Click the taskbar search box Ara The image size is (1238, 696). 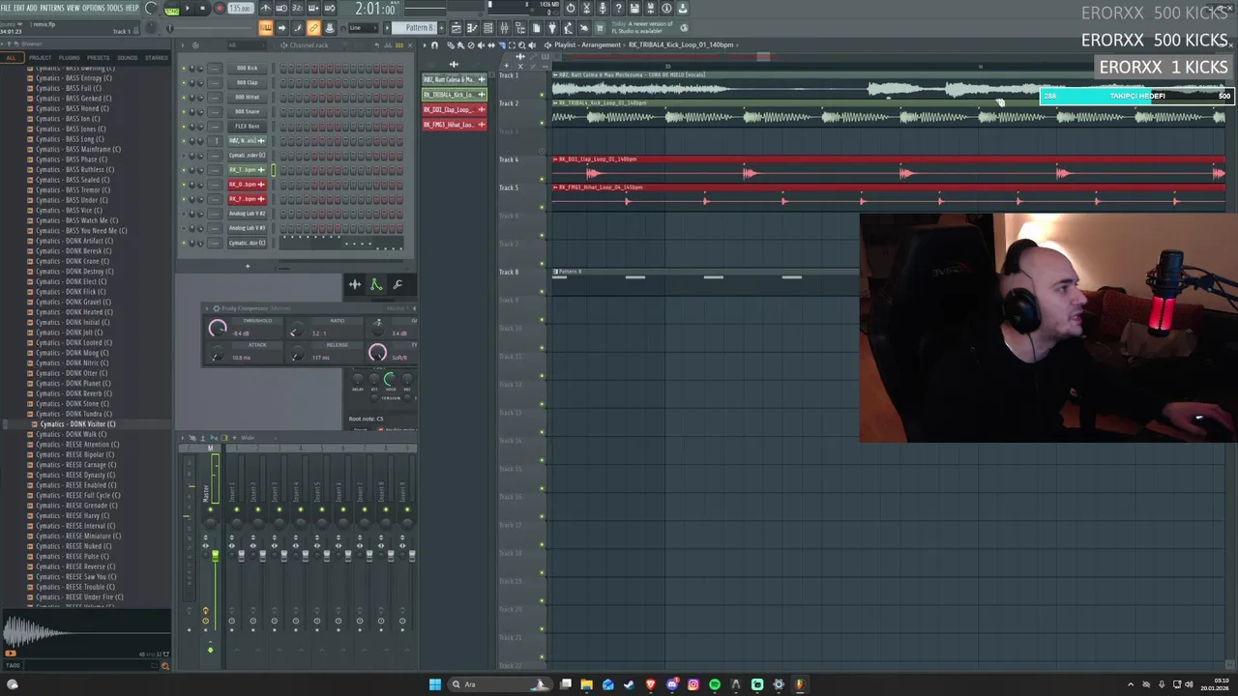pos(500,684)
